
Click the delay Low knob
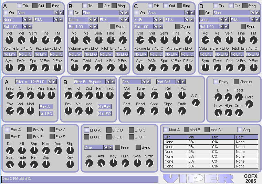[x=218, y=113]
